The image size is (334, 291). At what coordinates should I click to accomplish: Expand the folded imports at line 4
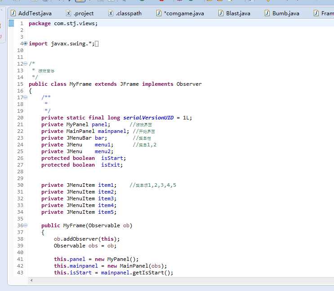[25, 44]
